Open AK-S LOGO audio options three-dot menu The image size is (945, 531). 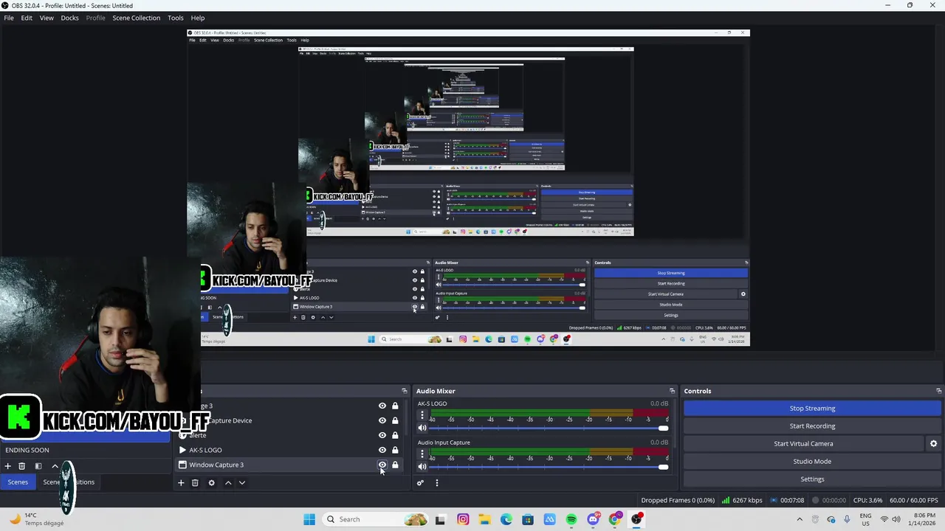click(x=422, y=415)
